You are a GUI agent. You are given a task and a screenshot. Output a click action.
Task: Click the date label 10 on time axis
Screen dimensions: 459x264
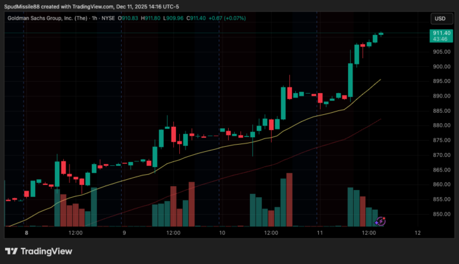222,233
